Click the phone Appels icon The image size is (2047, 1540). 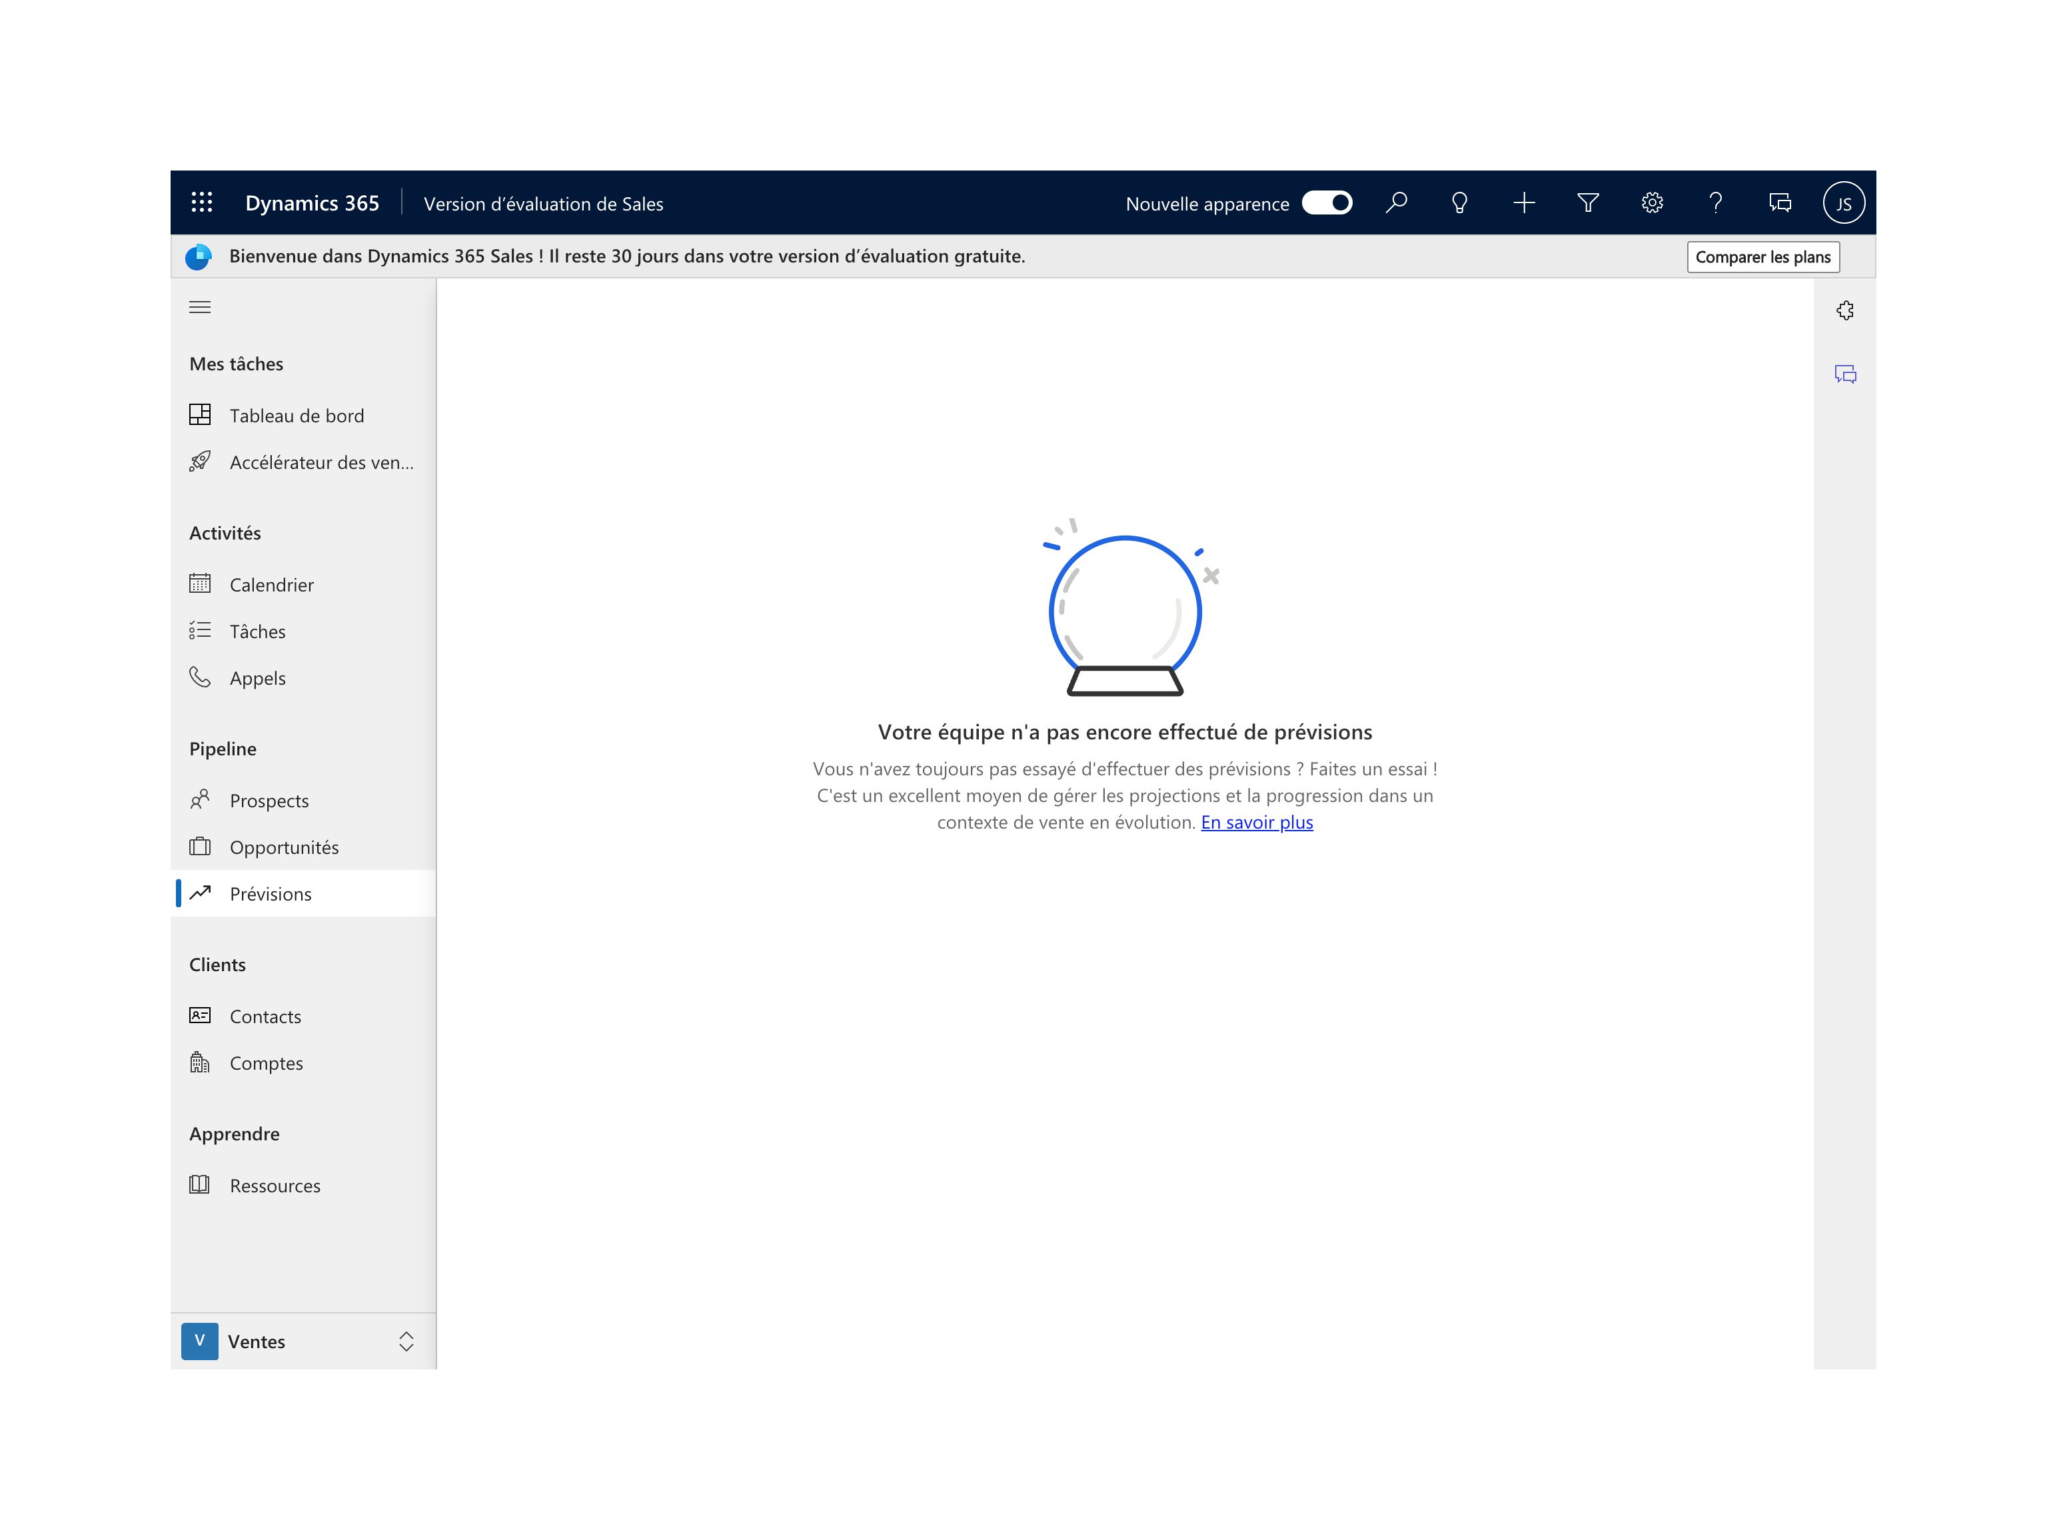(200, 677)
